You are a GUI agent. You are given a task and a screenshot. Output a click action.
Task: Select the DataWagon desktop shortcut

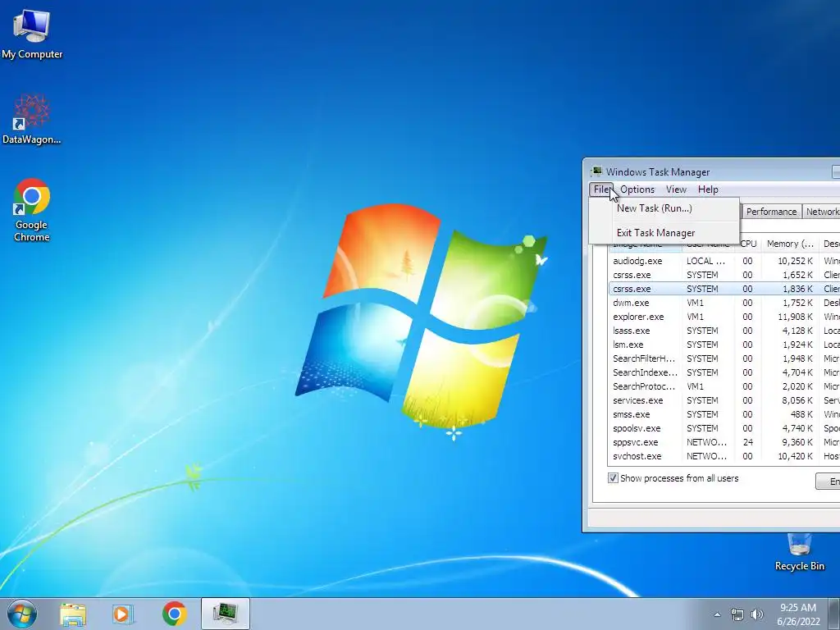32,119
